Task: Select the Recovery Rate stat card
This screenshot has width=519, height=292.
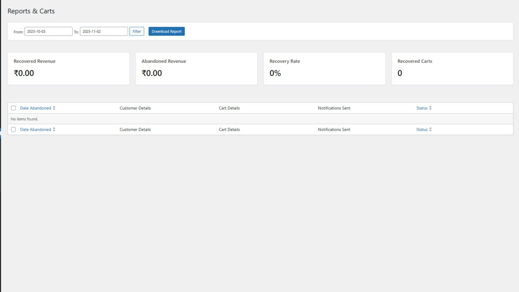Action: 324,68
